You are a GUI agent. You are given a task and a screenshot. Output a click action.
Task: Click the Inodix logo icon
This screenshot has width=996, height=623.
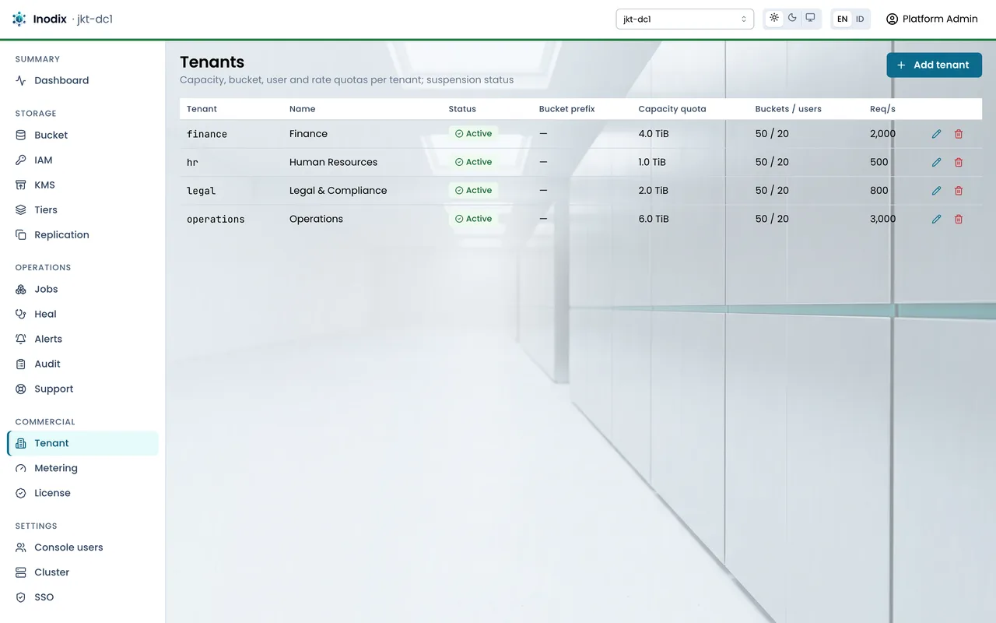click(19, 19)
